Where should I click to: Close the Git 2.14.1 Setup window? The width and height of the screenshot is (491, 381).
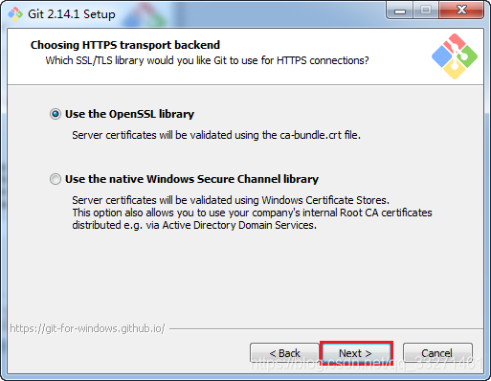pos(461,11)
